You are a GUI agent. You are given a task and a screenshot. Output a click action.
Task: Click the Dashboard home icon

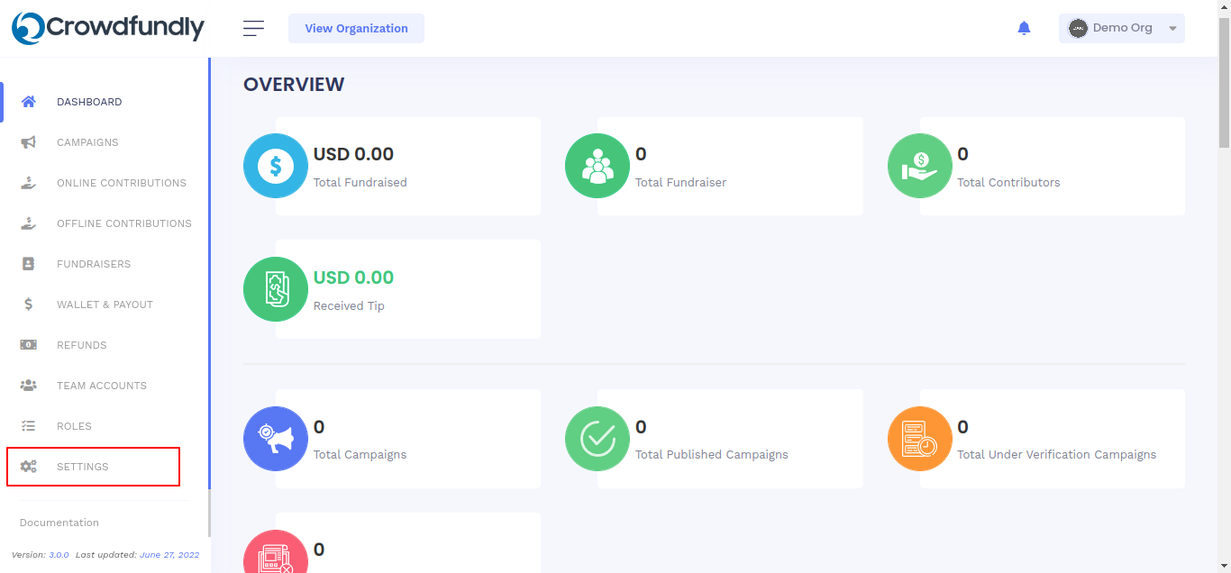[29, 102]
